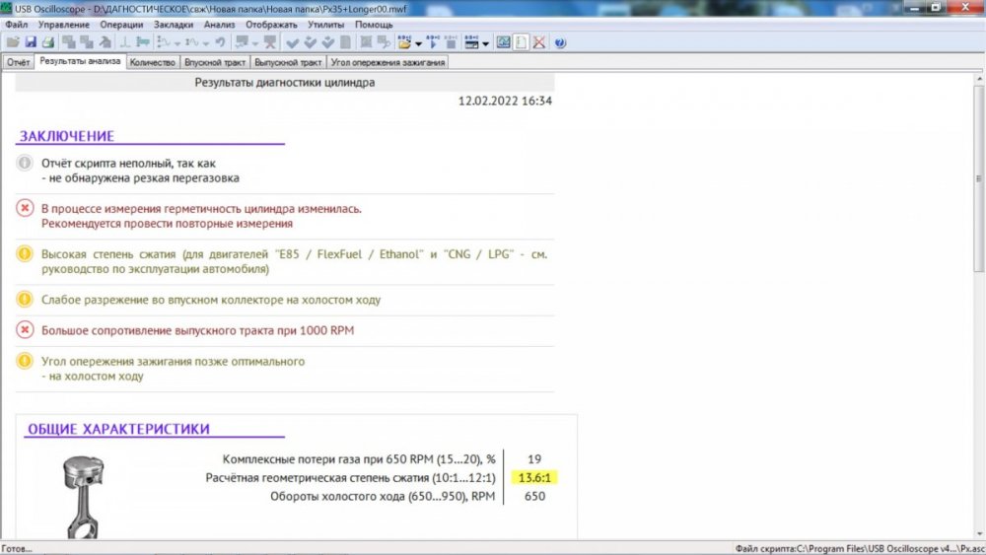Open the Файл menu
Image resolution: width=986 pixels, height=555 pixels.
coord(17,25)
